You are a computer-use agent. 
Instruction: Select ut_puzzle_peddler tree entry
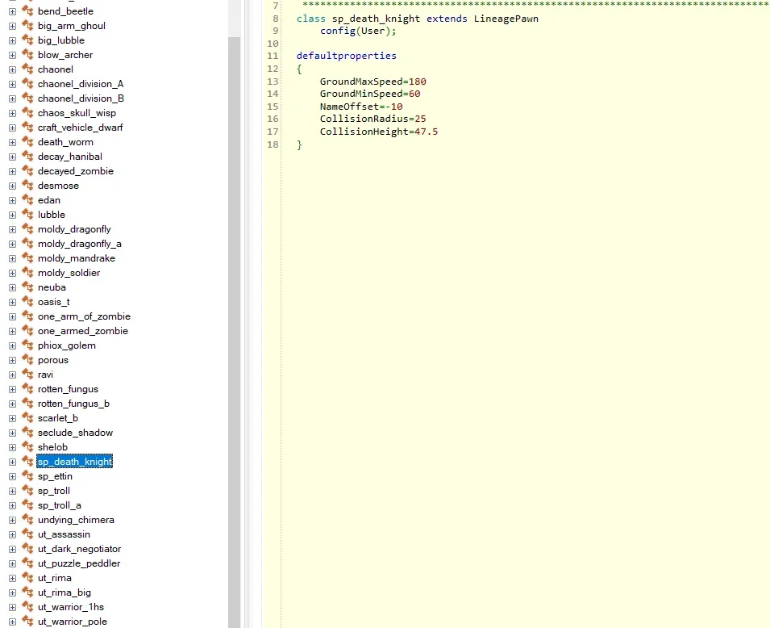coord(79,563)
